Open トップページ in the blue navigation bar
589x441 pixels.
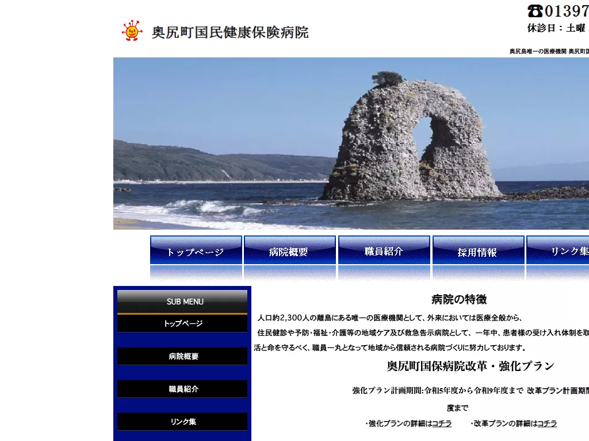point(196,250)
